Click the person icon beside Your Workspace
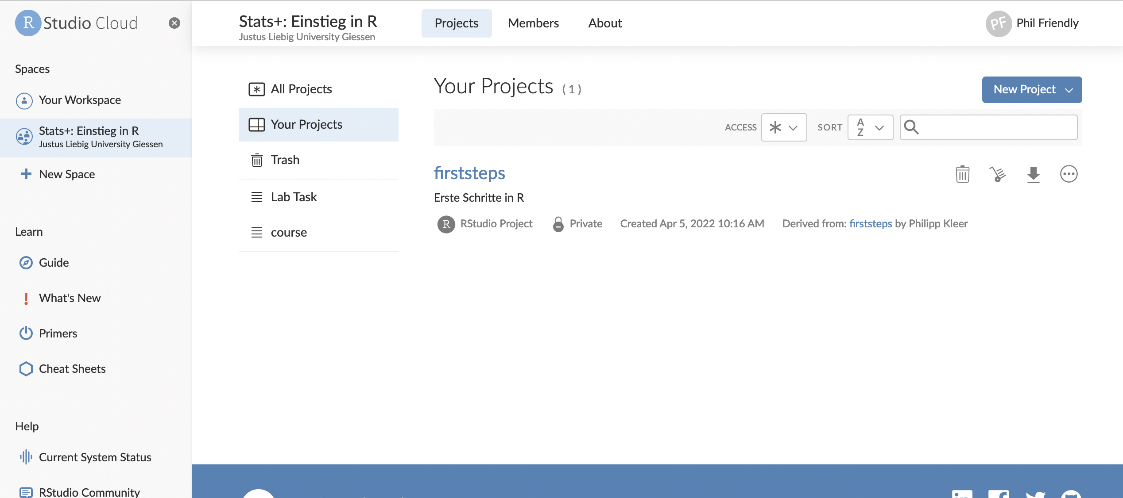The image size is (1123, 498). tap(24, 101)
